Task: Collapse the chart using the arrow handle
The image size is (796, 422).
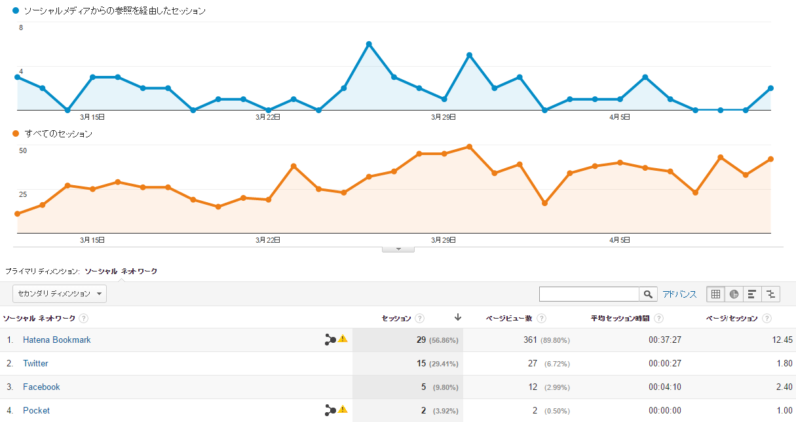Action: coord(398,249)
